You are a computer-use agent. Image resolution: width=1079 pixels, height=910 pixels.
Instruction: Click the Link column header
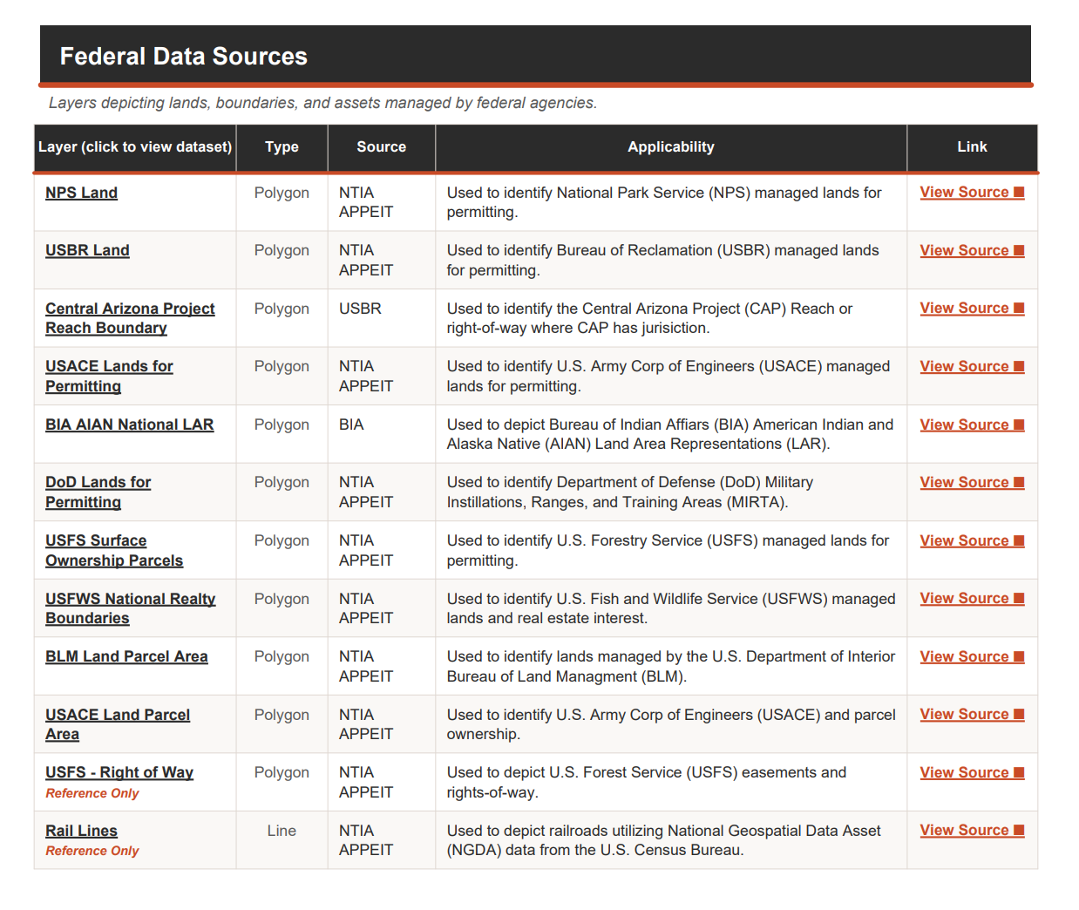pyautogui.click(x=972, y=147)
